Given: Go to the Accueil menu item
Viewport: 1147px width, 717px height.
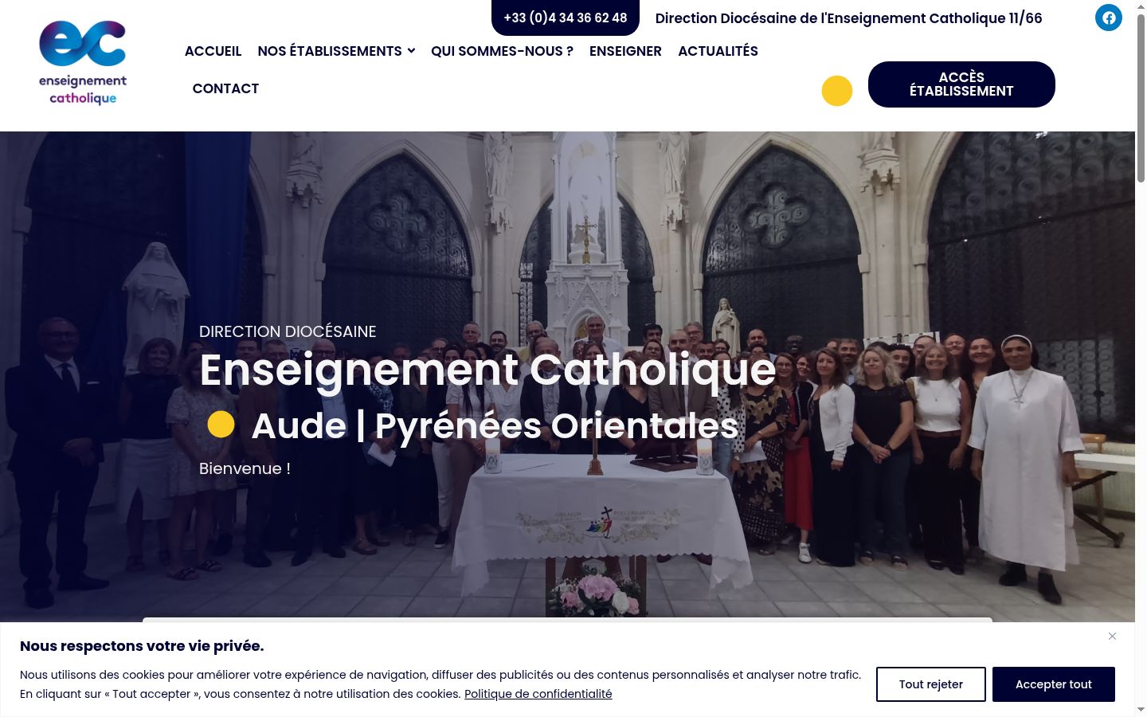Looking at the screenshot, I should (x=213, y=51).
